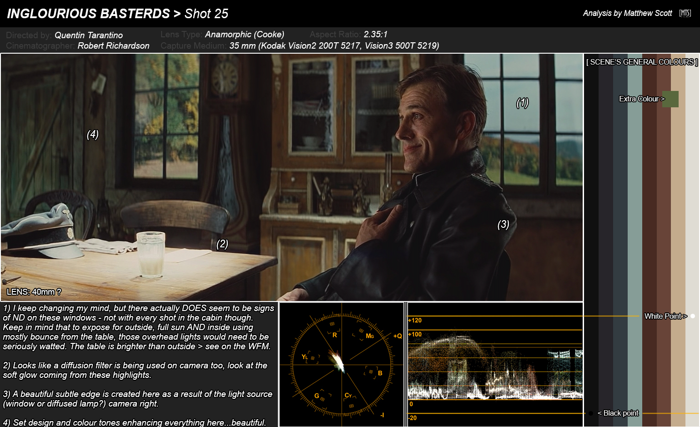This screenshot has height=427, width=700.
Task: Select the green Extra Colour swatch
Action: coord(670,99)
